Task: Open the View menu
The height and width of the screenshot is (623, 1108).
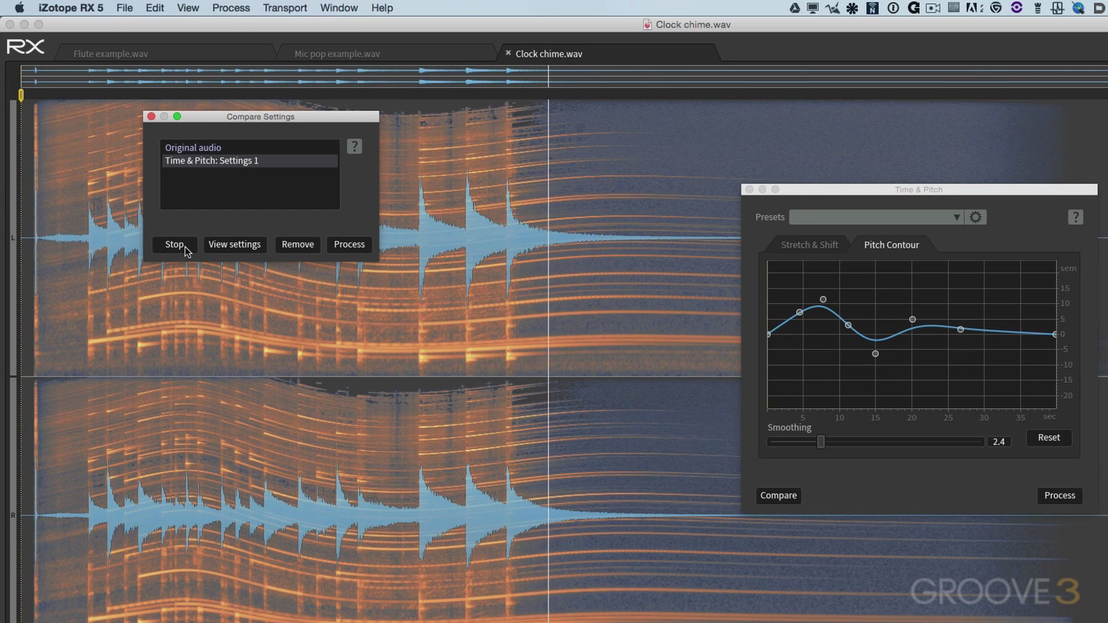Action: point(188,8)
